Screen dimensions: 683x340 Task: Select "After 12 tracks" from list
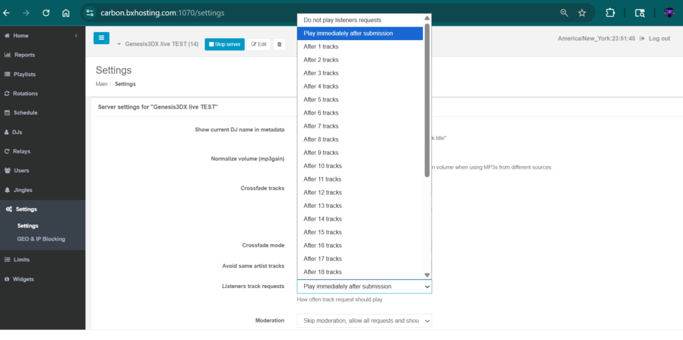pos(322,192)
